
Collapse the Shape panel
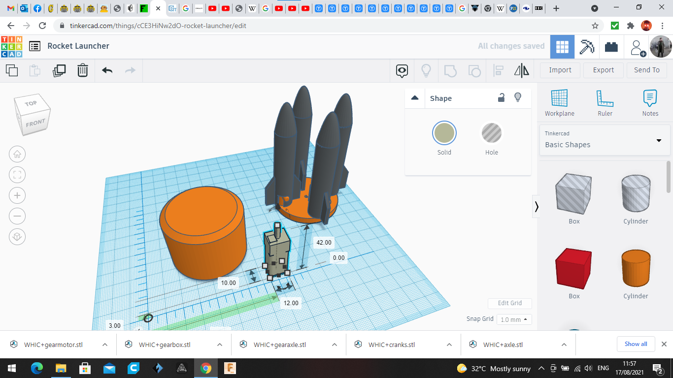pos(415,98)
